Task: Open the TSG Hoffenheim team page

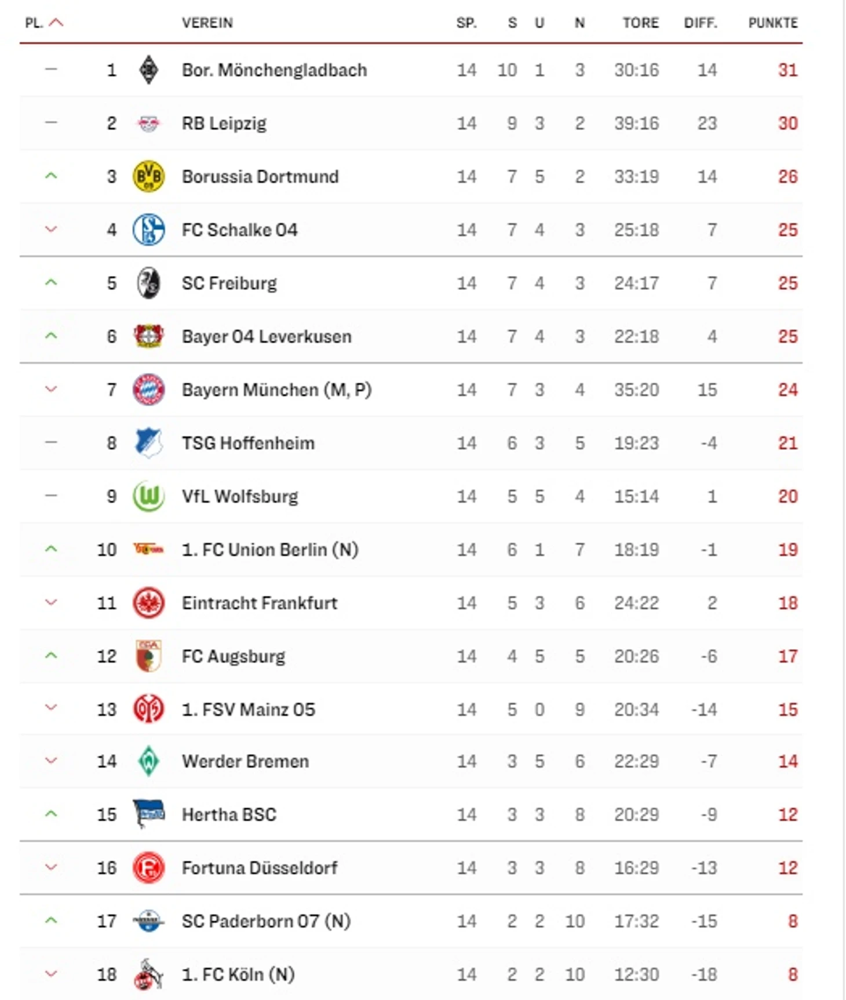Action: click(x=248, y=443)
